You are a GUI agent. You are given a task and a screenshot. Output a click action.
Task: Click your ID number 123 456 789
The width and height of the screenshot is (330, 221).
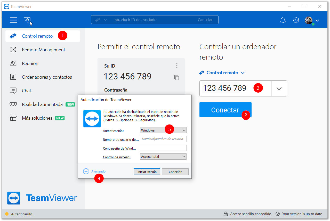tap(127, 77)
